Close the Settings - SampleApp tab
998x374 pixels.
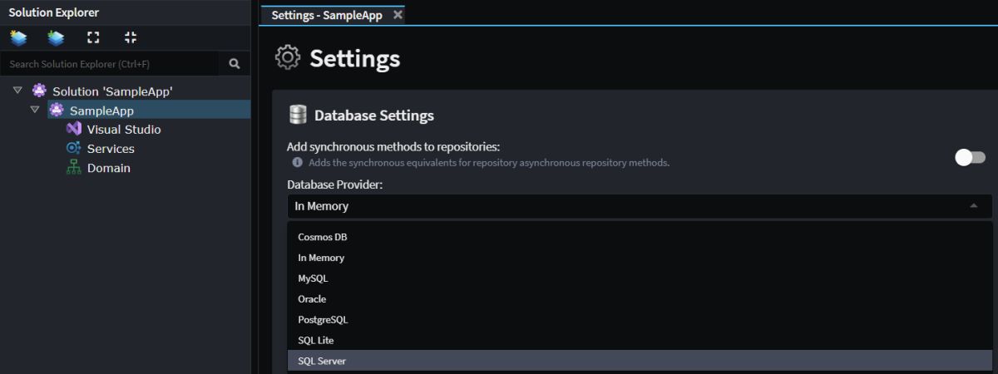[398, 15]
